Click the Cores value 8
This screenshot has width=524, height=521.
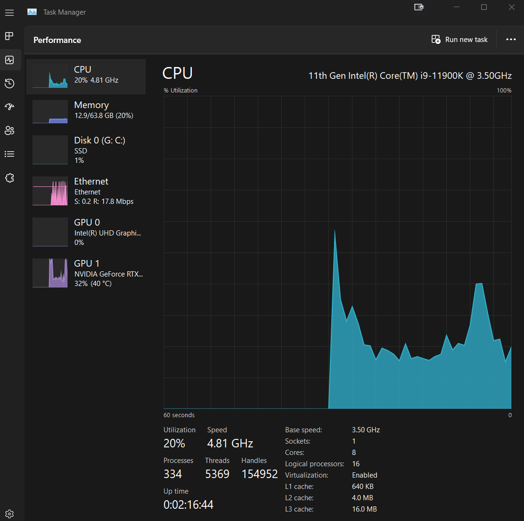(354, 453)
